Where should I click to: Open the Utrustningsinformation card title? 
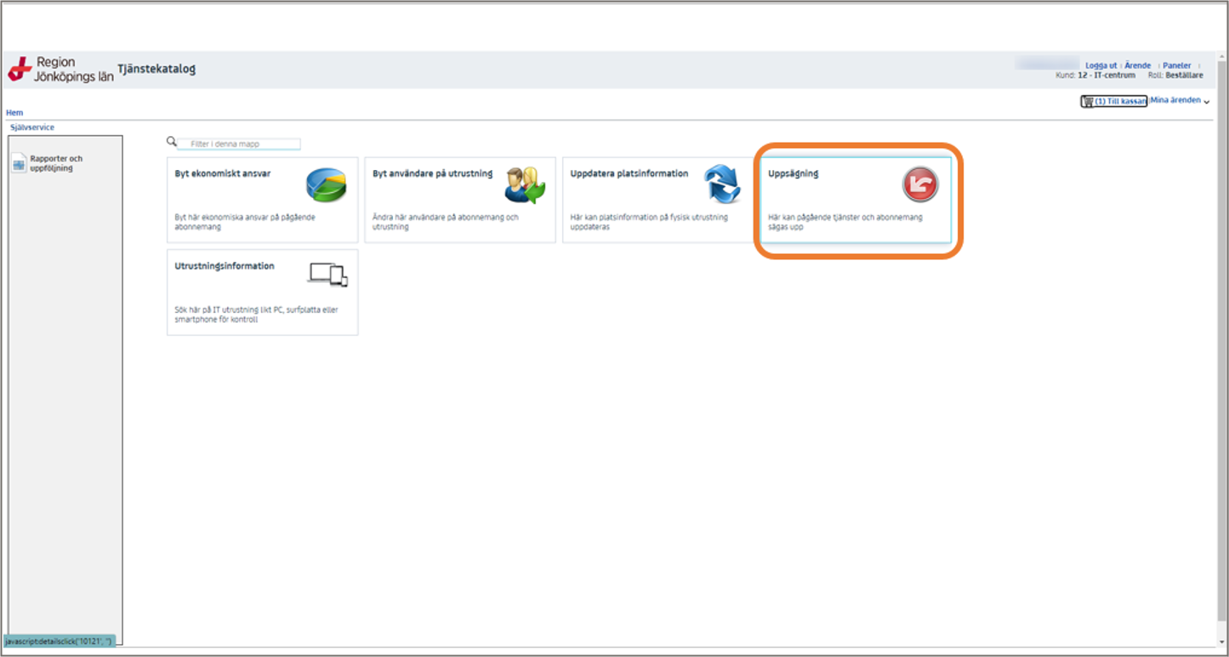(225, 266)
